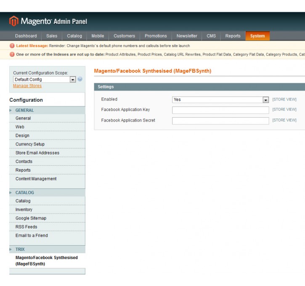This screenshot has width=305, height=286.
Task: Open Store Email Addresses section
Action: click(x=47, y=153)
